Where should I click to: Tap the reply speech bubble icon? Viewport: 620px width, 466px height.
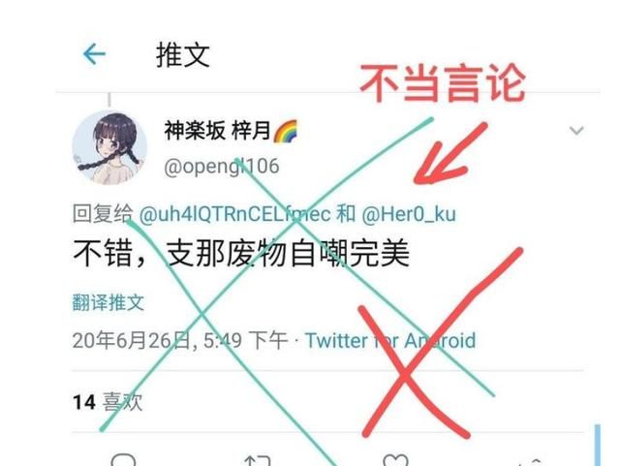click(123, 460)
